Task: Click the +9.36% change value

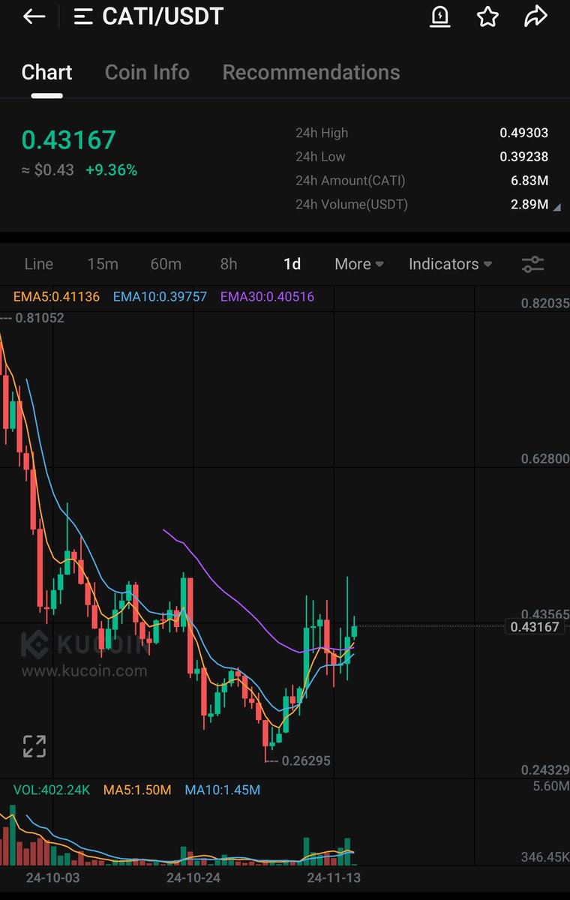Action: click(111, 170)
